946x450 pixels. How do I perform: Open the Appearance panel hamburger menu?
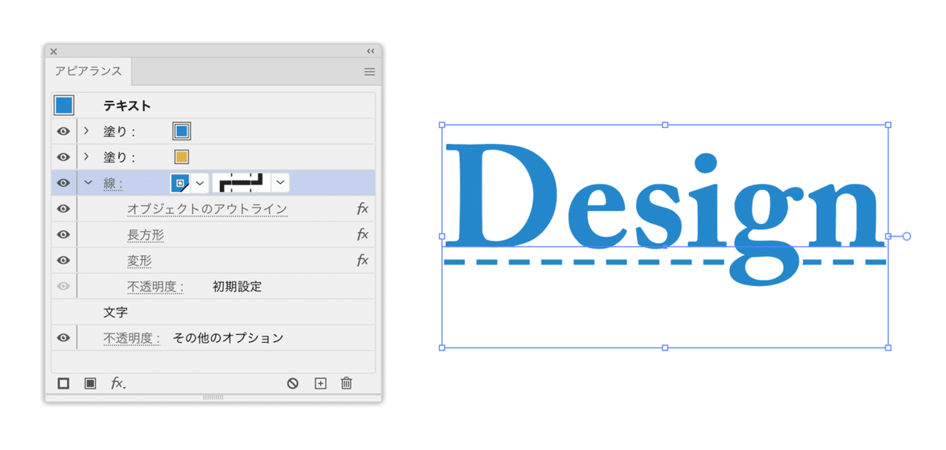(370, 72)
